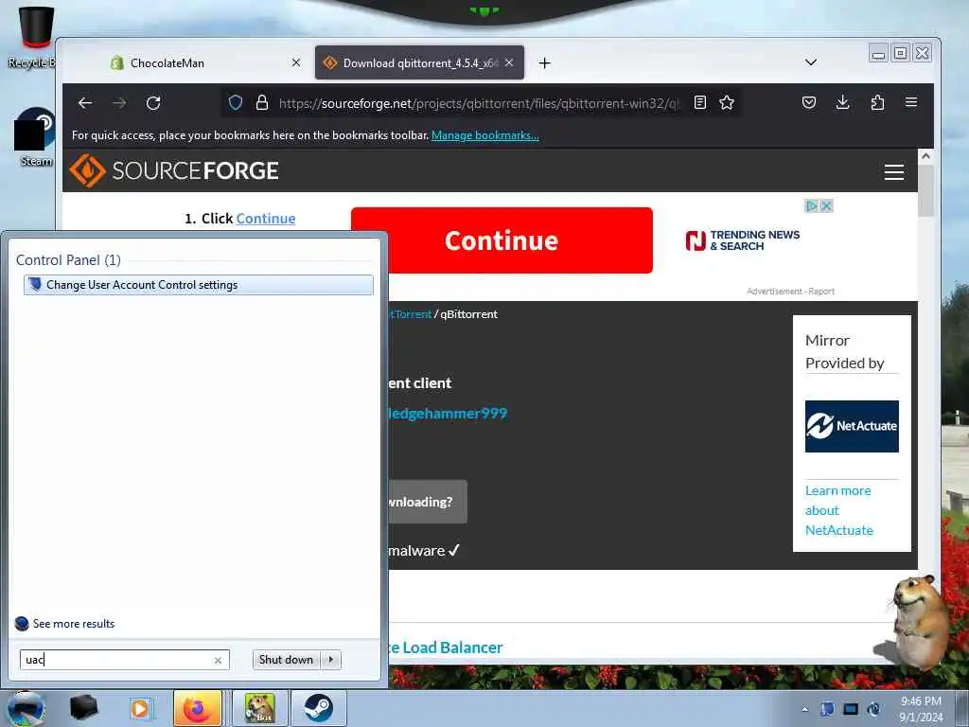969x727 pixels.
Task: Open Steam from the taskbar
Action: click(x=319, y=708)
